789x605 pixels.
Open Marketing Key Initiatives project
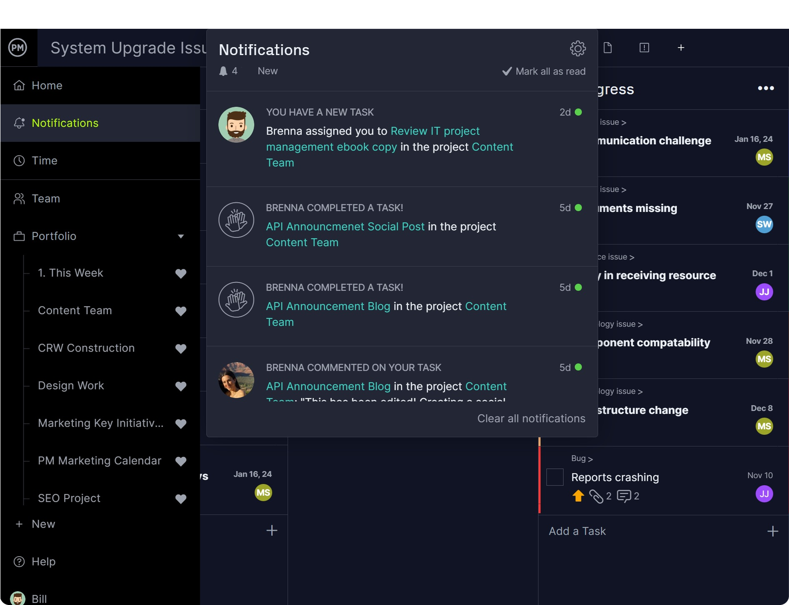point(101,423)
